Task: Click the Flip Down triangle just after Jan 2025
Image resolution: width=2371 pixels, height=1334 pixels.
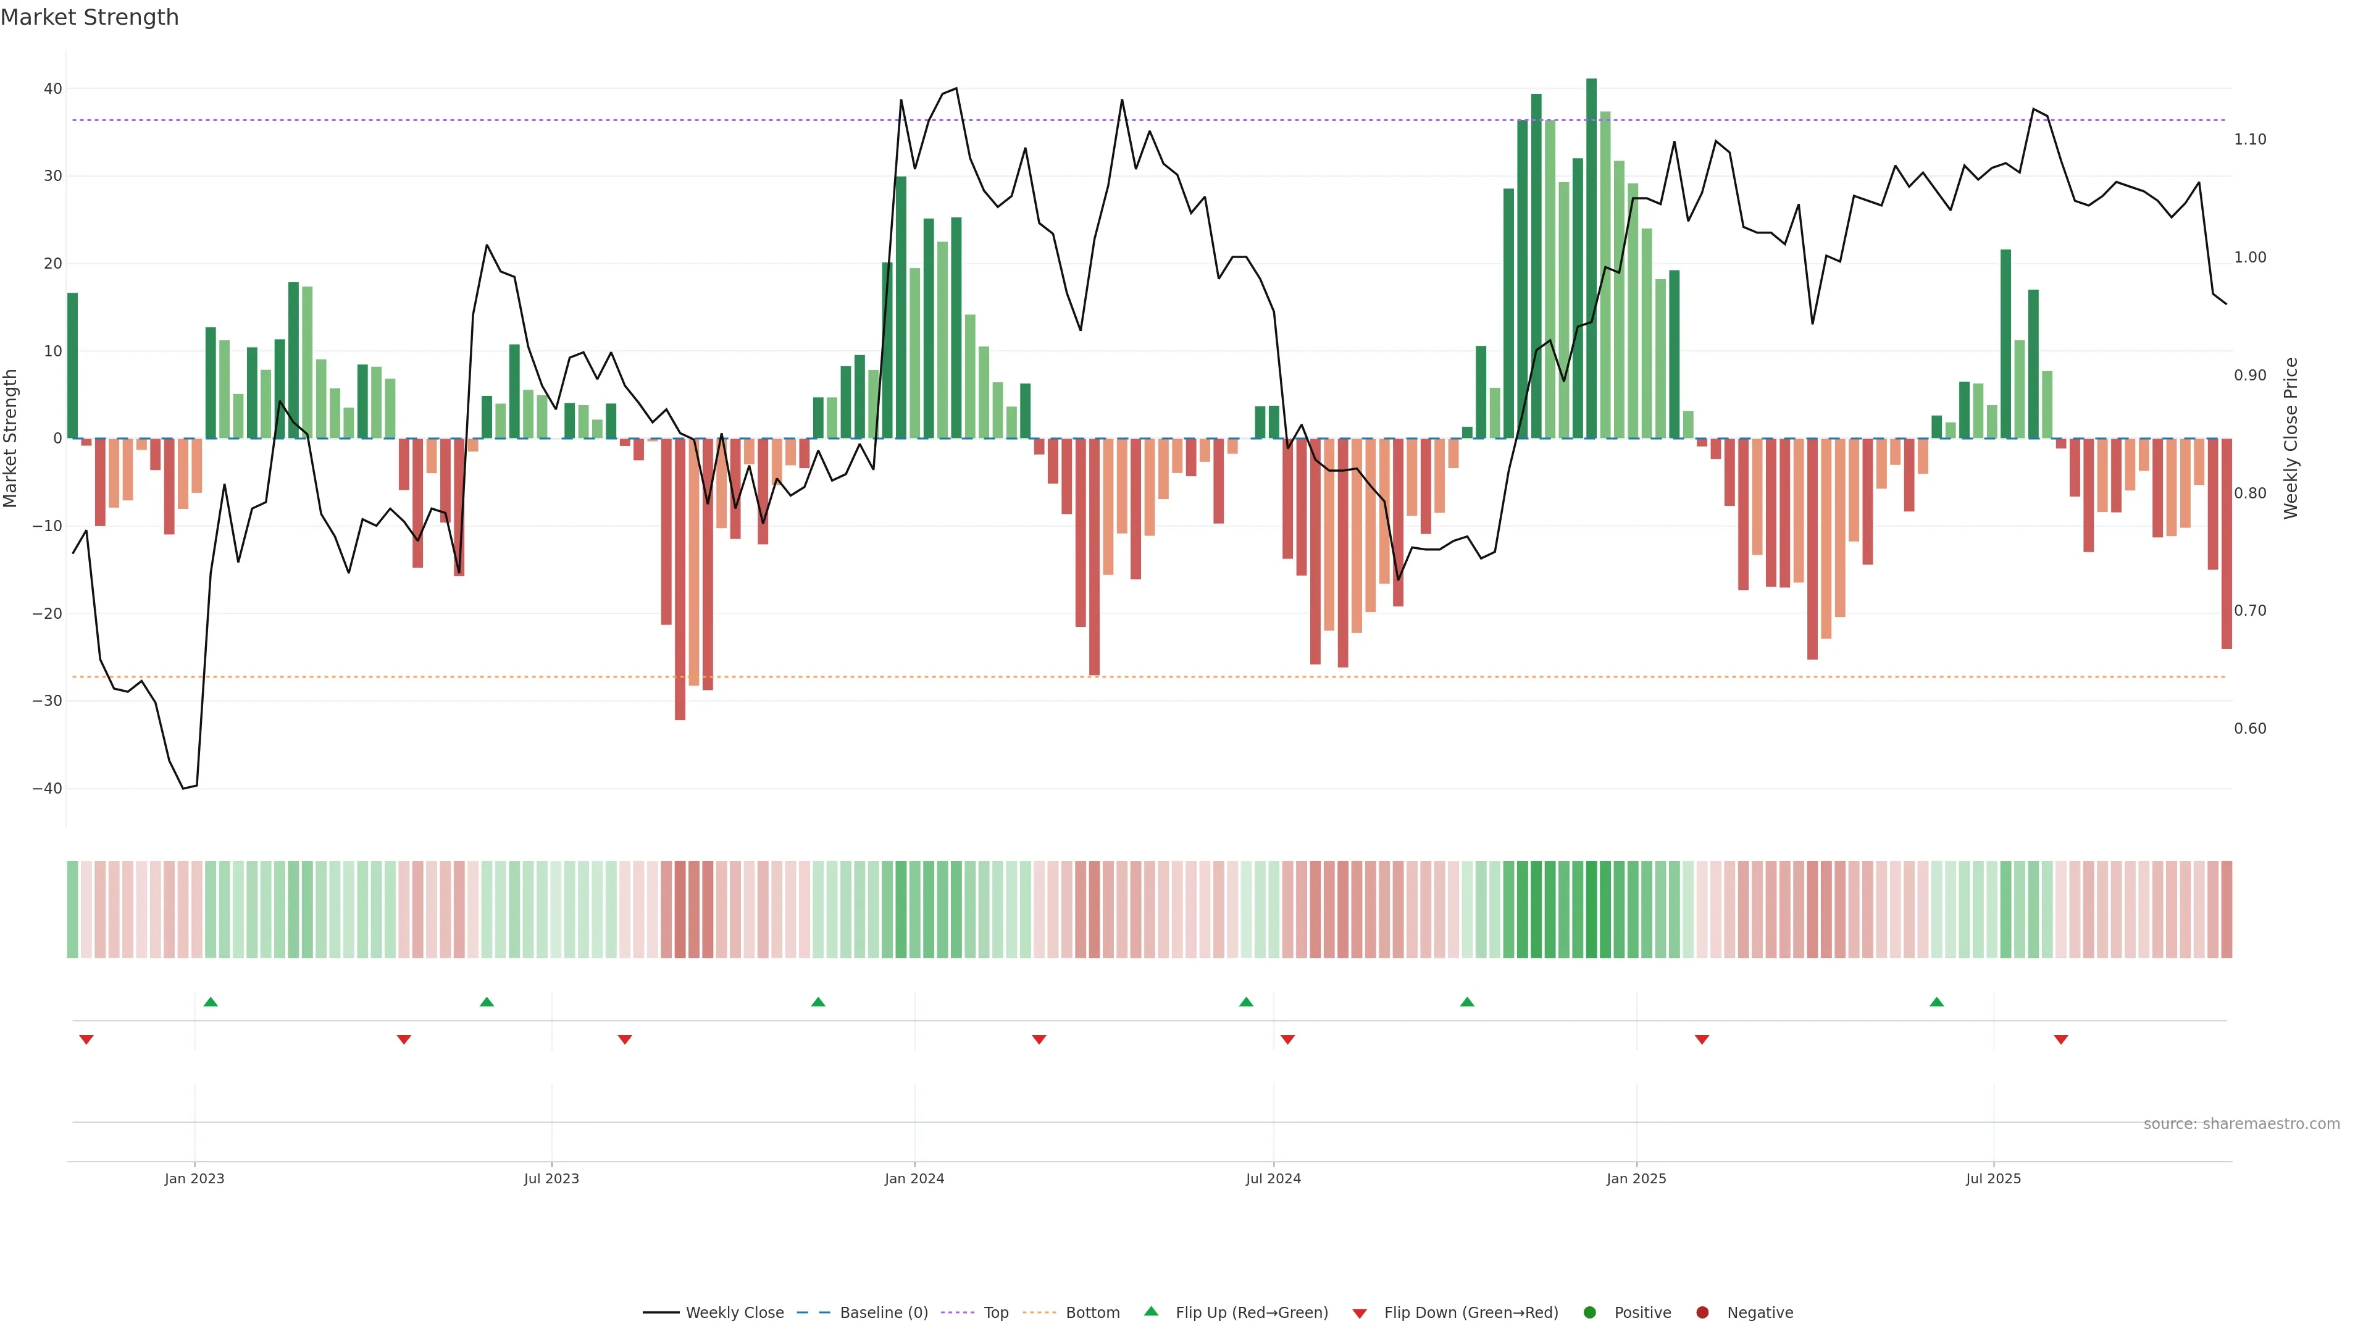Action: coord(1702,1039)
